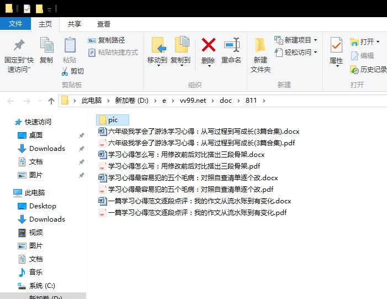The width and height of the screenshot is (387, 299).
Task: Expand the Open (打开) dropdown arrow
Action: (378, 42)
